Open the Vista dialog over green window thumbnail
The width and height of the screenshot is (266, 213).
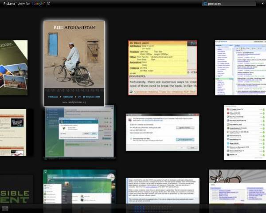tap(80, 132)
